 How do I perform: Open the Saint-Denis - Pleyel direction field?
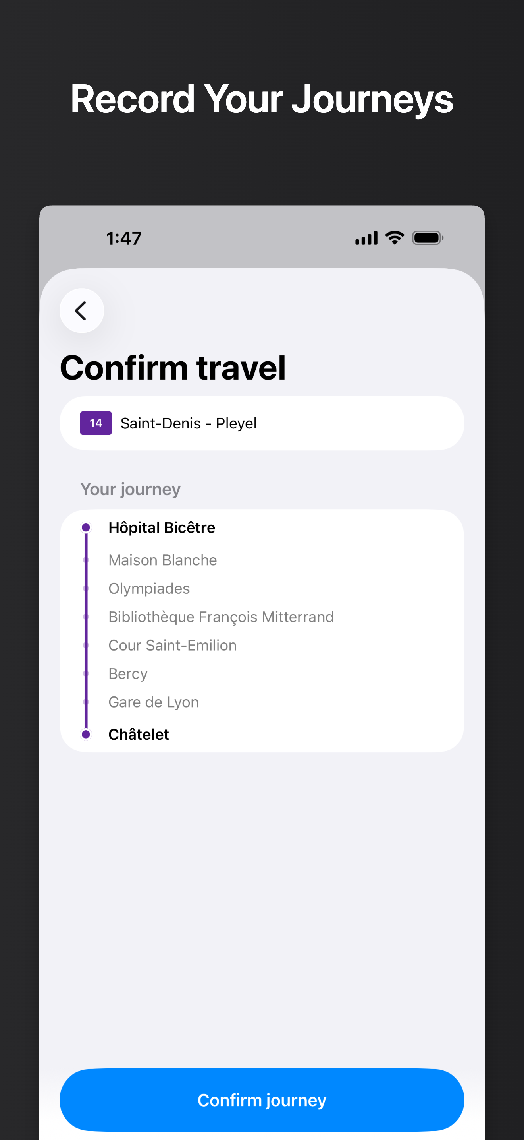pos(262,423)
